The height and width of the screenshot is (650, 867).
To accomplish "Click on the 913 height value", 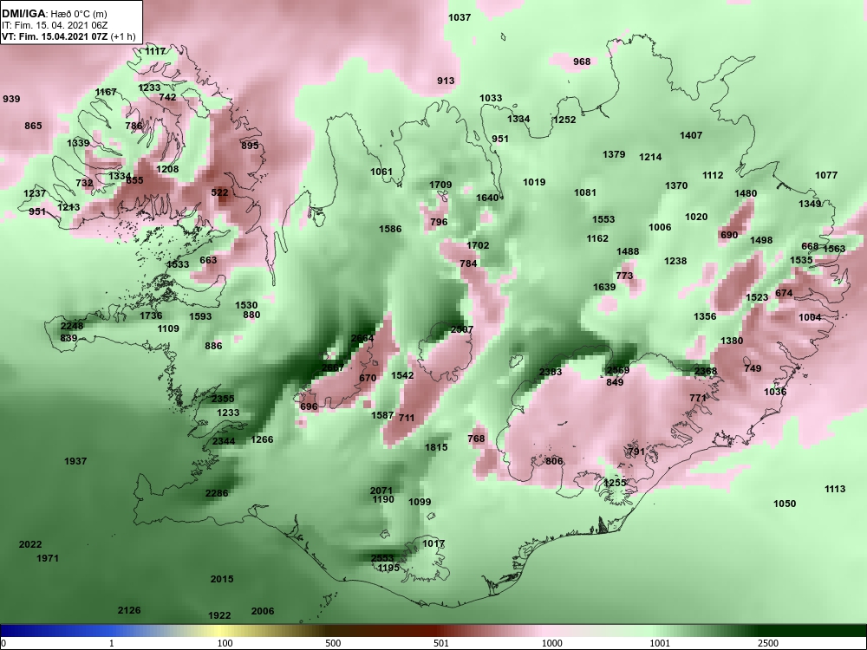I will click(446, 81).
